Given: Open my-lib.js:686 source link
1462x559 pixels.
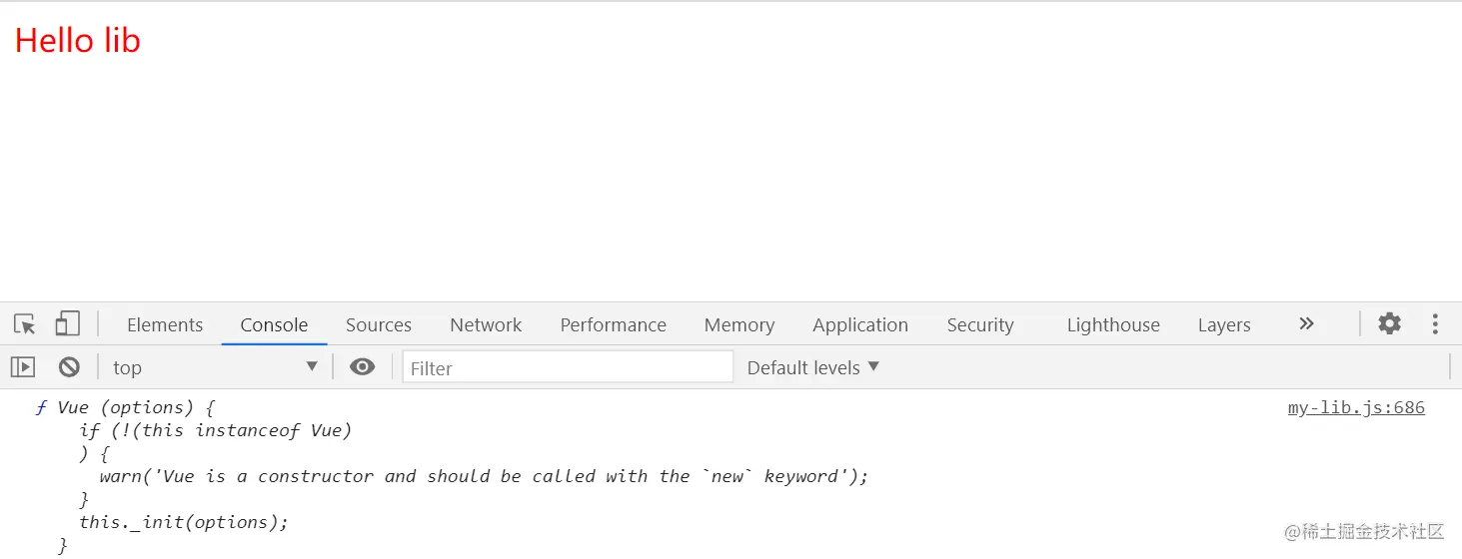Looking at the screenshot, I should [x=1356, y=407].
